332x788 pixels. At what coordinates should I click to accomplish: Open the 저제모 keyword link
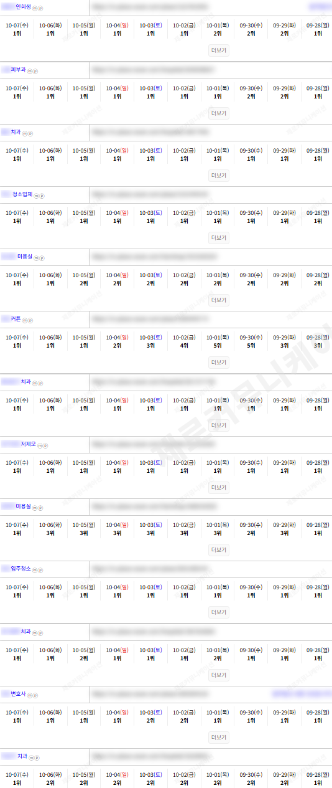coord(28,444)
